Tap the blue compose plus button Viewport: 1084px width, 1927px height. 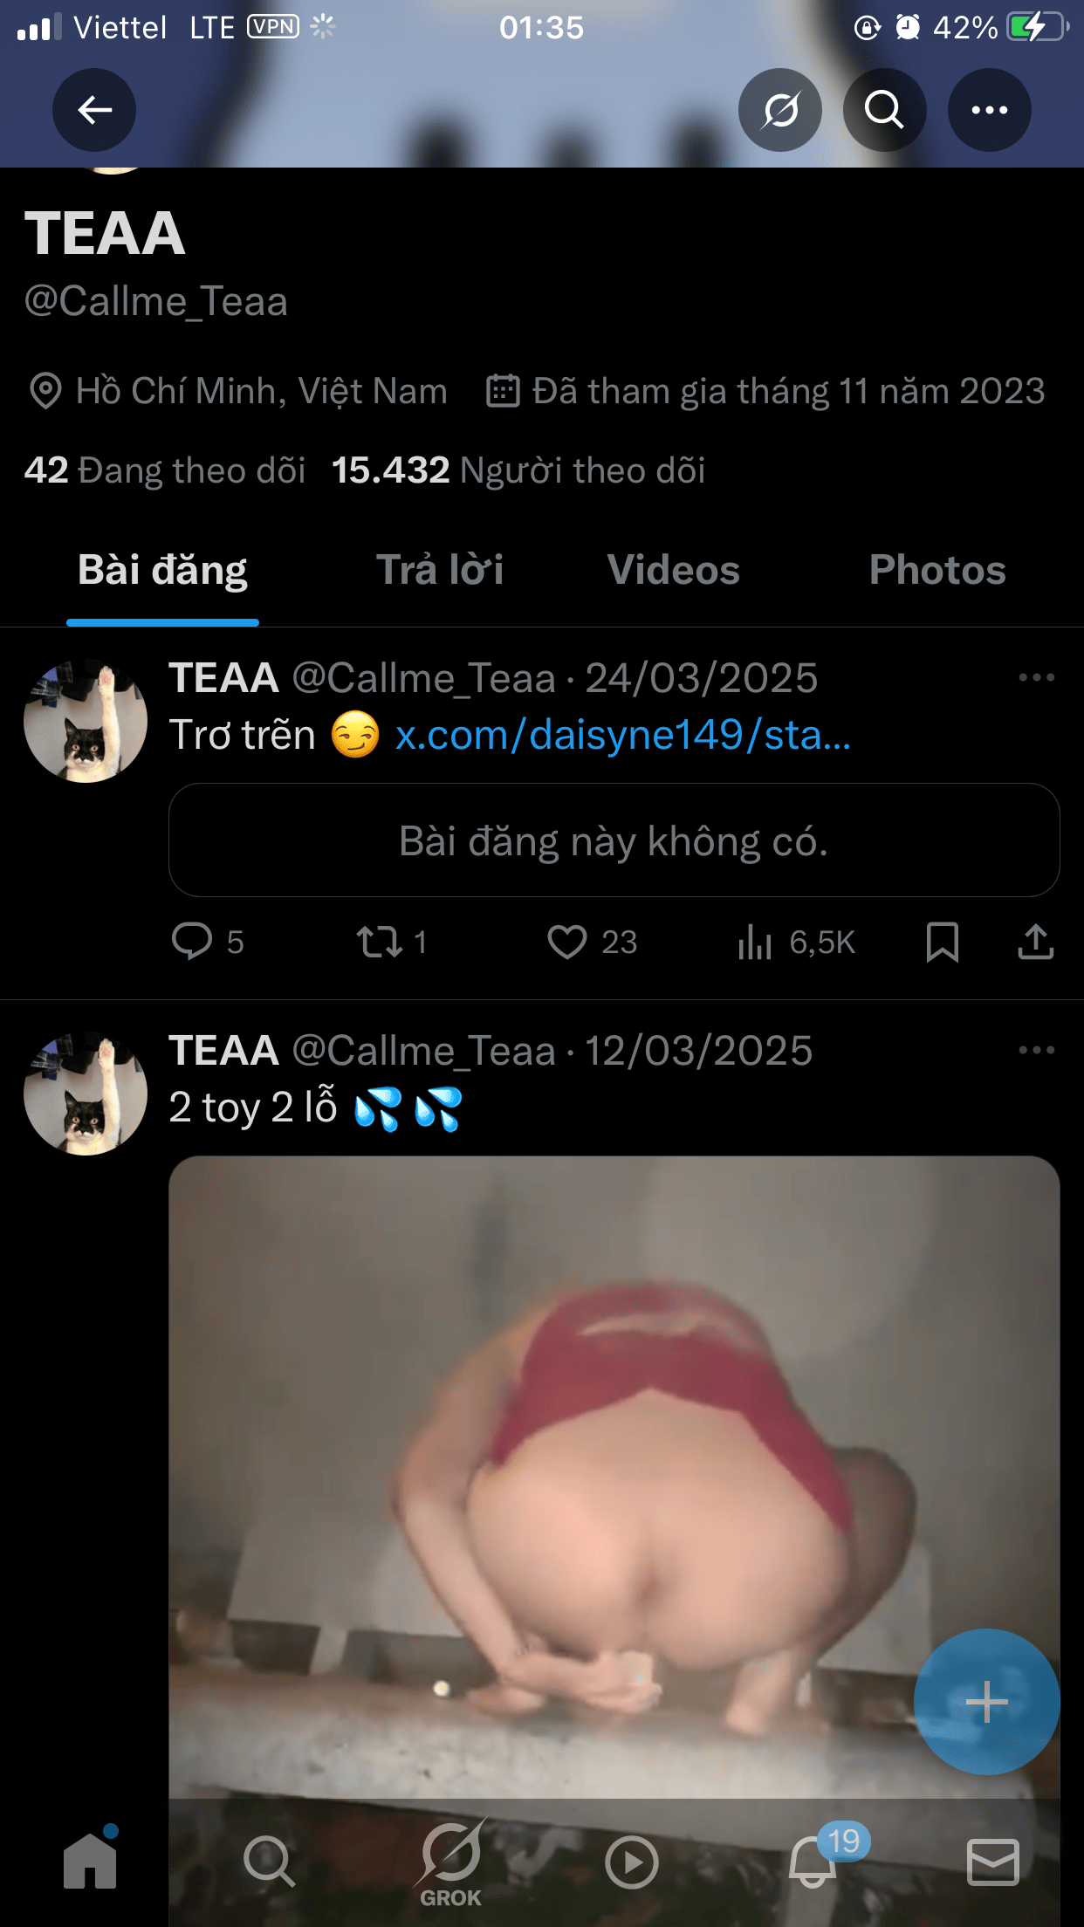pos(986,1701)
